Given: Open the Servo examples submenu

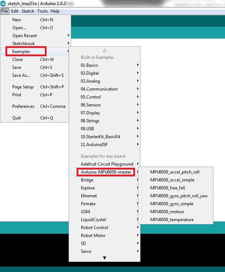Looking at the screenshot, I should (x=86, y=251).
